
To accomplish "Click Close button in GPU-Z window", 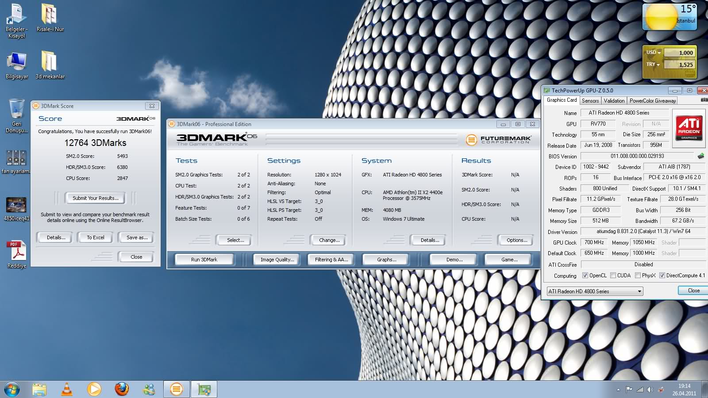I will (x=693, y=291).
